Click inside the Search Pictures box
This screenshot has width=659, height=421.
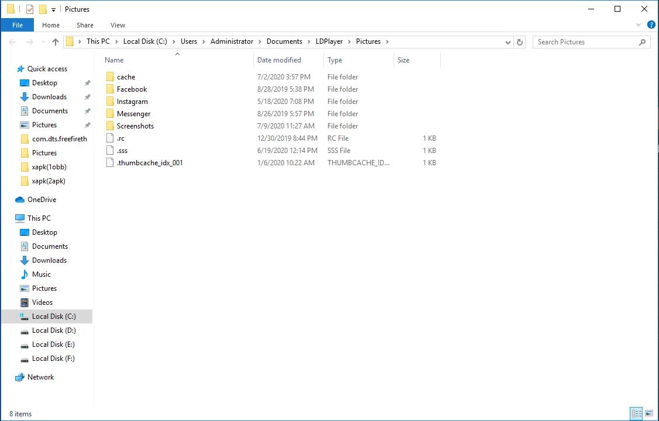pos(585,41)
